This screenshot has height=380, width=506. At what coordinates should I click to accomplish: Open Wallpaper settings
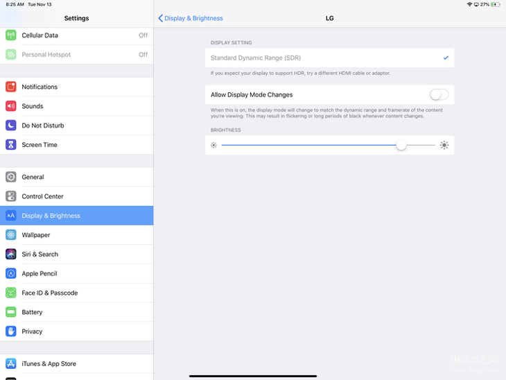pyautogui.click(x=76, y=235)
